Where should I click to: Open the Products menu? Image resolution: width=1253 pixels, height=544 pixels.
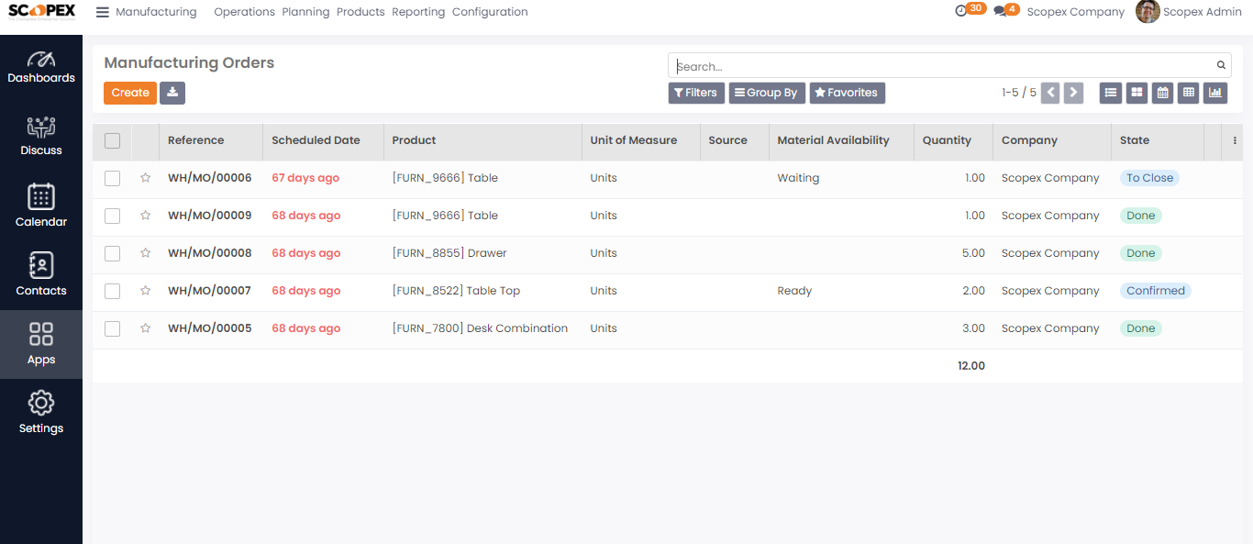pyautogui.click(x=360, y=12)
